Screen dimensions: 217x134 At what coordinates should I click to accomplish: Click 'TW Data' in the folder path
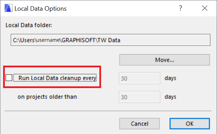[x=109, y=40]
